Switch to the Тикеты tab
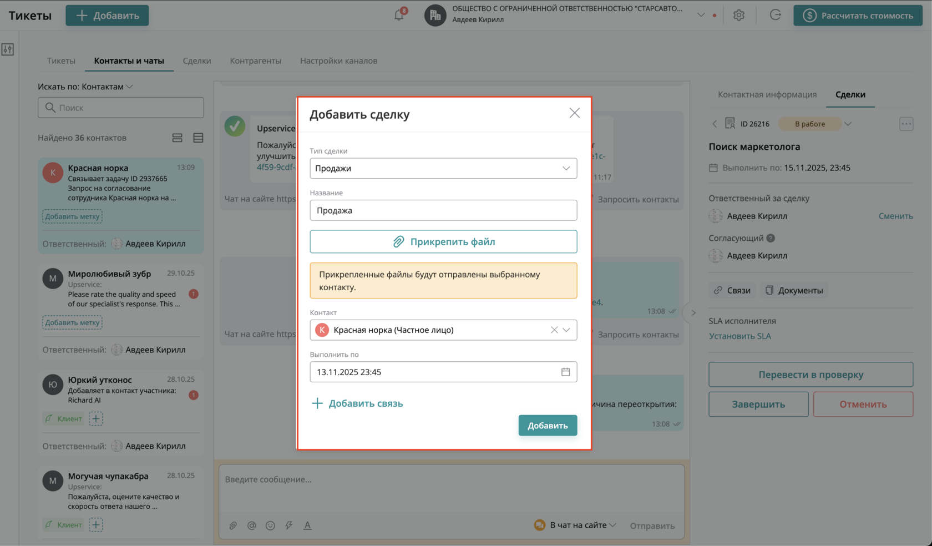 click(x=61, y=60)
